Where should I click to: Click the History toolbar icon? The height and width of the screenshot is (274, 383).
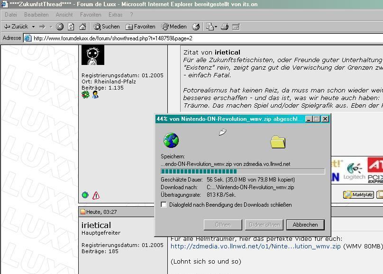coord(196,27)
